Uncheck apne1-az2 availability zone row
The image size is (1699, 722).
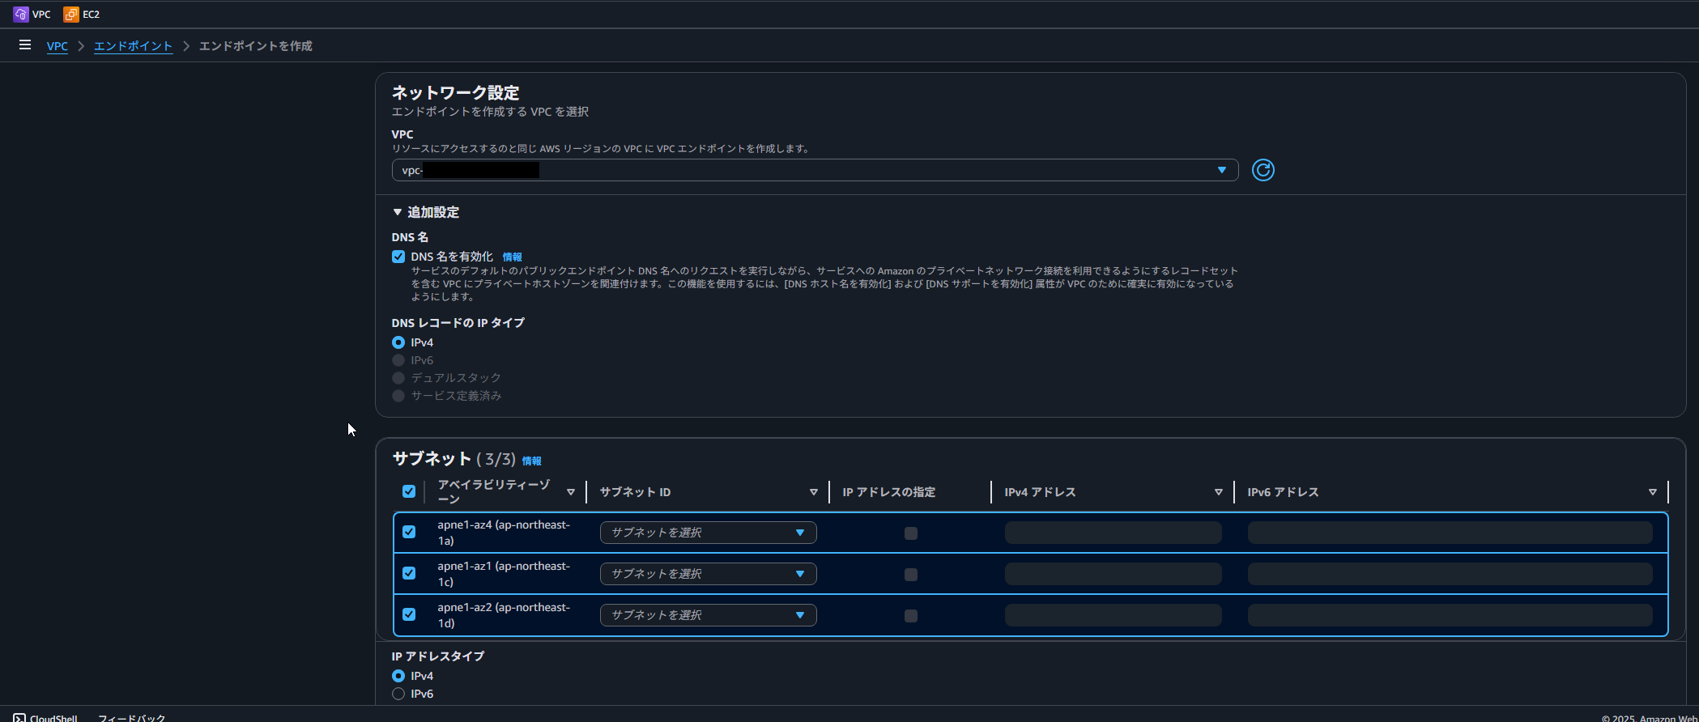tap(409, 614)
